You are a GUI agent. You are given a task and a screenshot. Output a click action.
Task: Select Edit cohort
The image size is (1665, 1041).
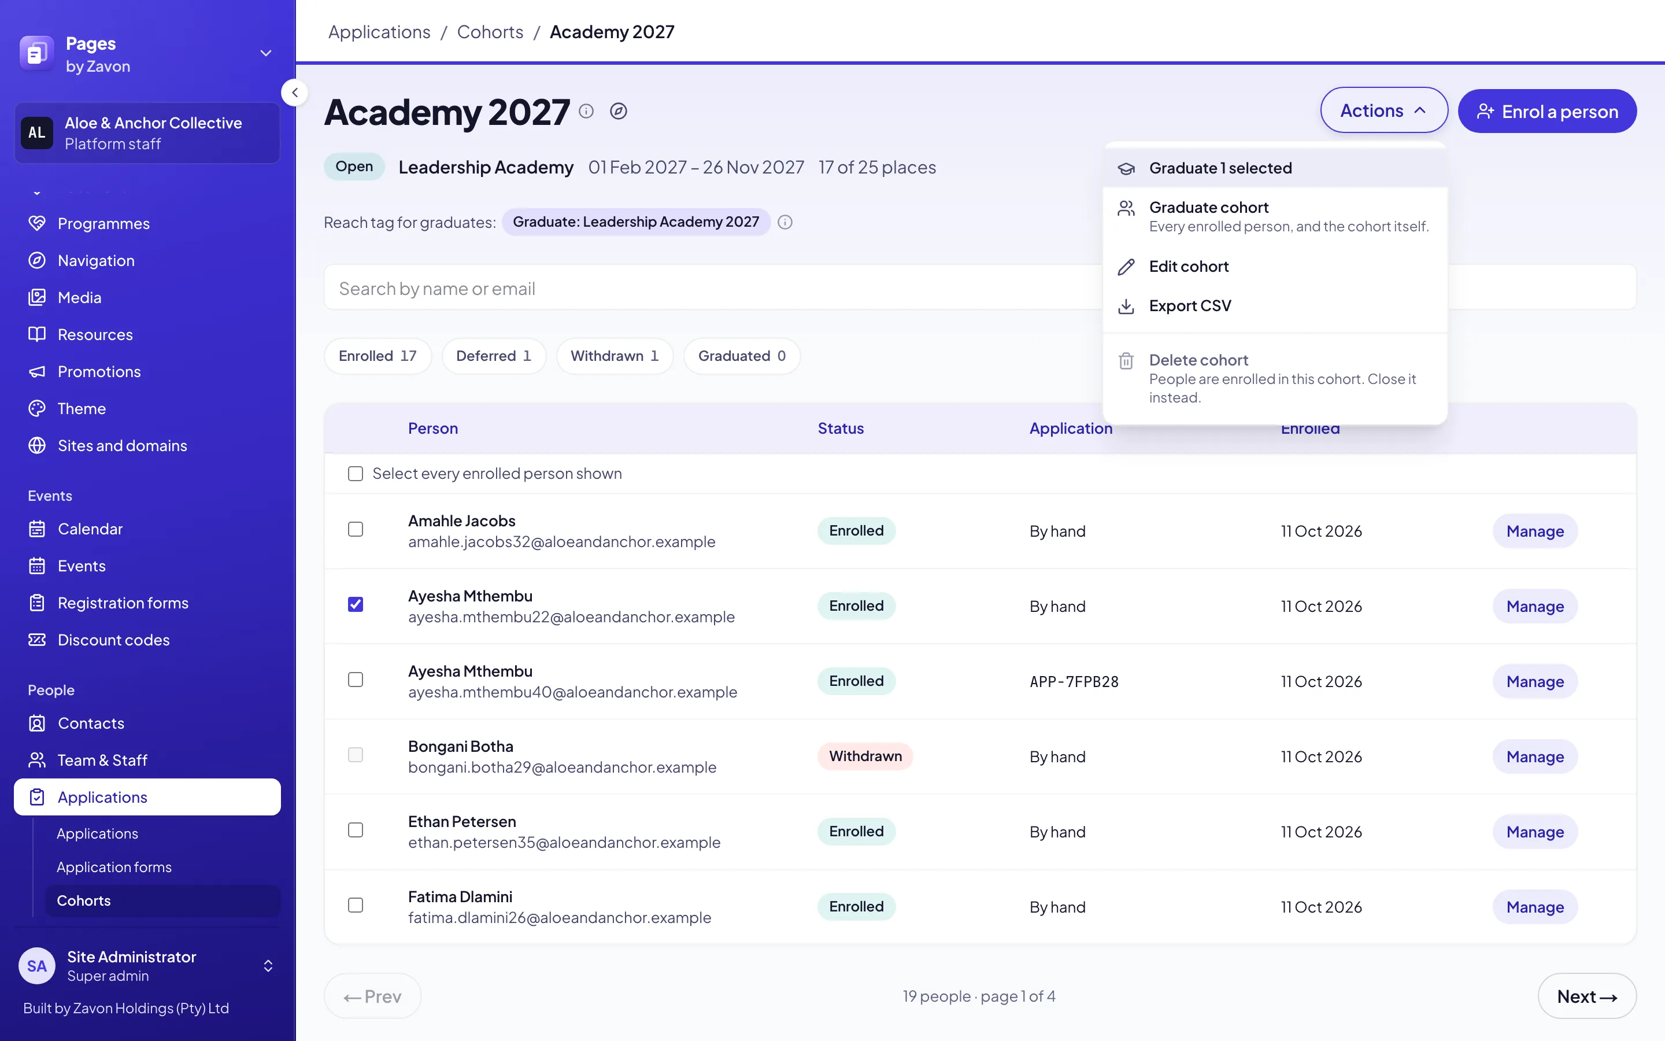(x=1275, y=267)
